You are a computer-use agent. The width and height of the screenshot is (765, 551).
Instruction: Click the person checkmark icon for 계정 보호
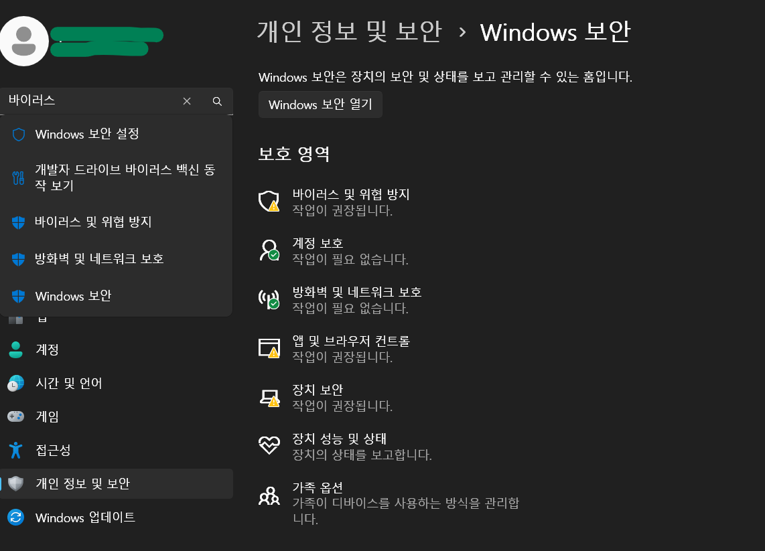coord(269,250)
